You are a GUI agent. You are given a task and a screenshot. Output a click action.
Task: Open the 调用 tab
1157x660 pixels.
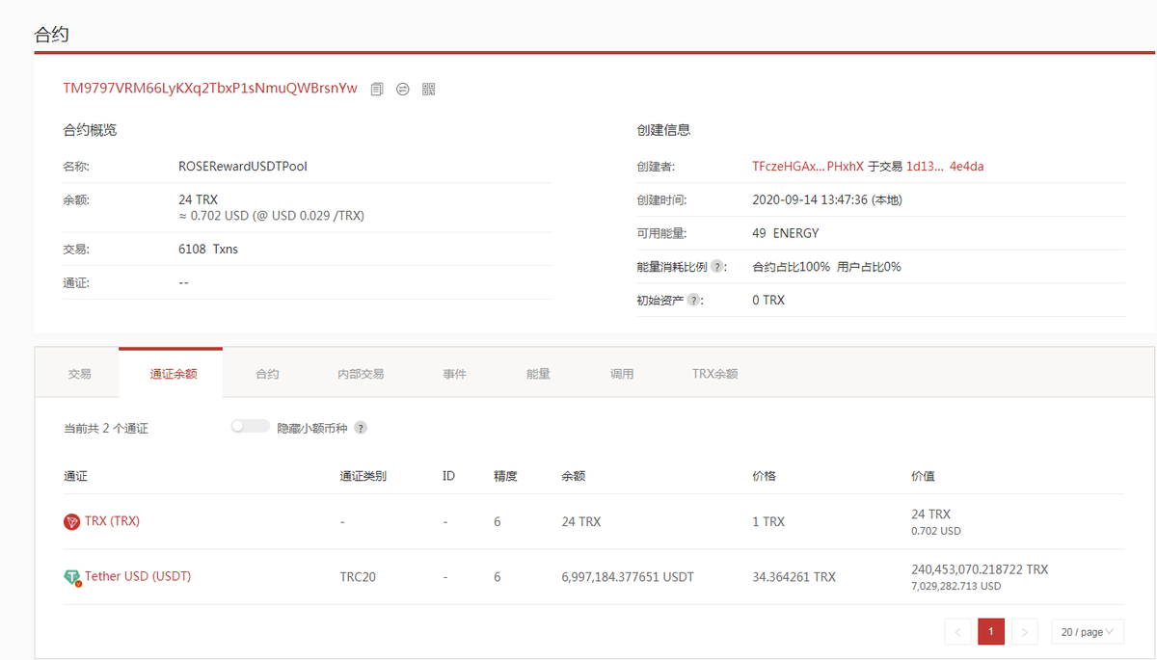click(x=622, y=374)
